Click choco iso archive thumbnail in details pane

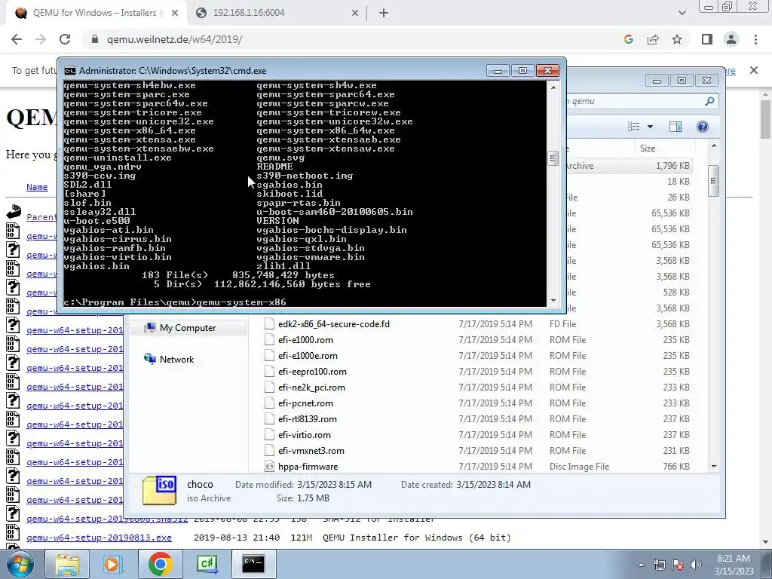point(160,490)
